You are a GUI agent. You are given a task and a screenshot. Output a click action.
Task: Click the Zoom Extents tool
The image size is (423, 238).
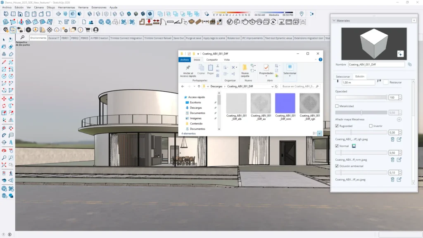click(x=4, y=164)
